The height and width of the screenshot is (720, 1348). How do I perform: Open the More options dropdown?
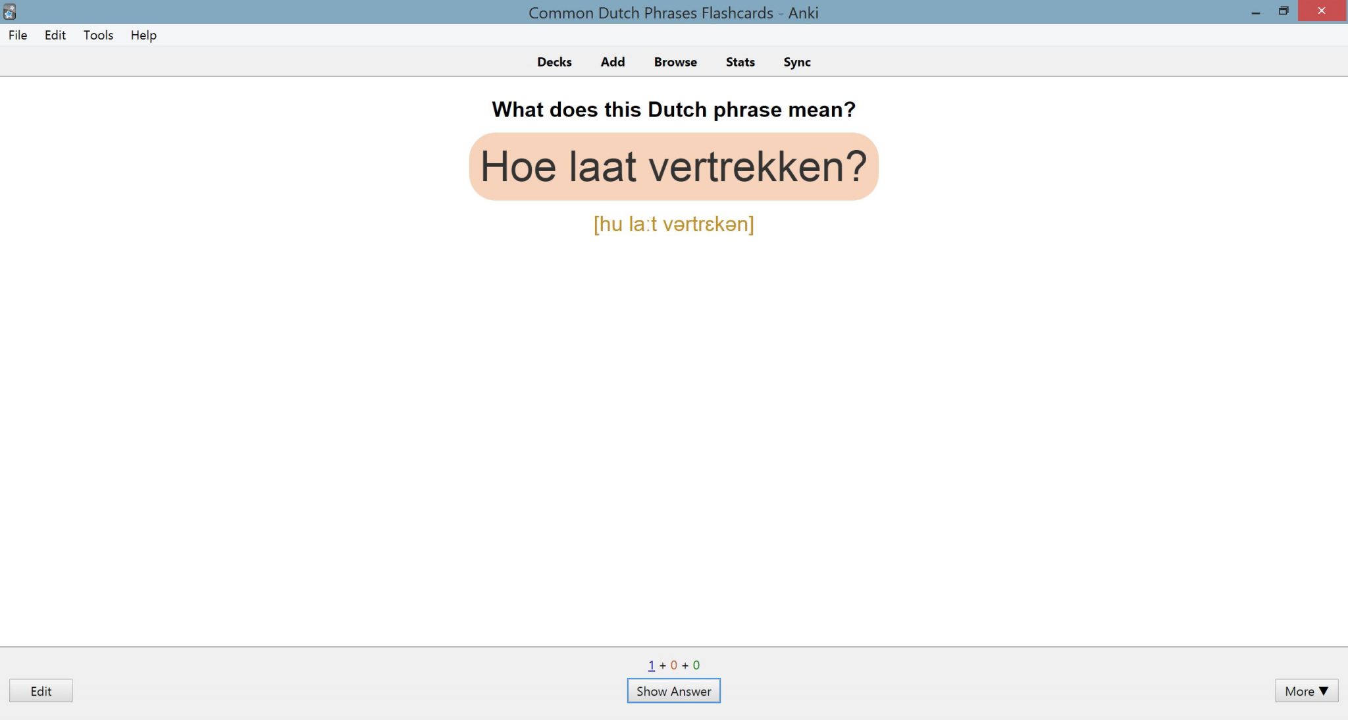(1306, 690)
